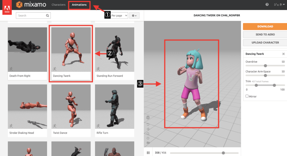
Task: Click the Trim end handle
Action: 274,85
